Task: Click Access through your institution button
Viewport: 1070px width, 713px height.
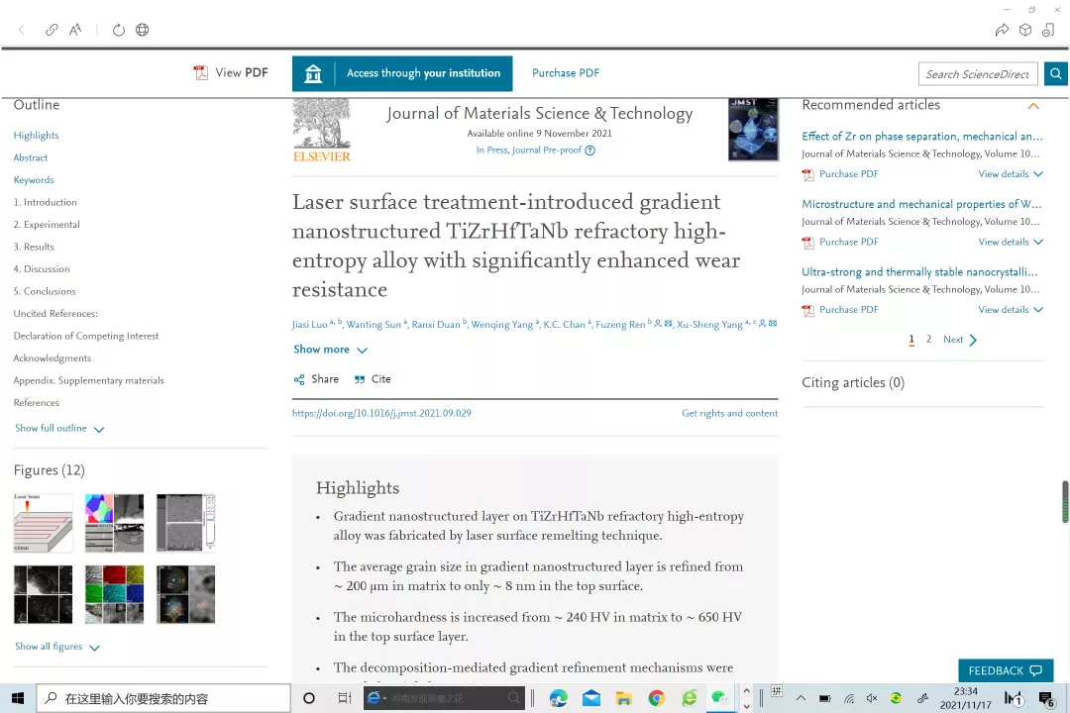Action: tap(402, 73)
